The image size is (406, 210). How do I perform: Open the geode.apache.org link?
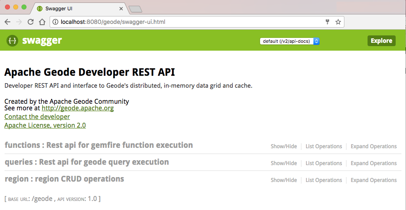tap(77, 108)
